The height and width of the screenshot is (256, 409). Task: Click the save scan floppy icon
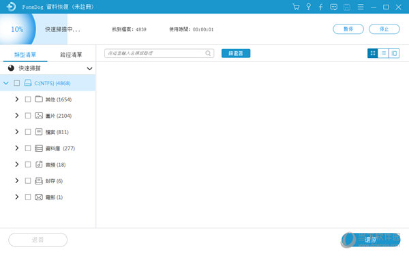click(347, 7)
